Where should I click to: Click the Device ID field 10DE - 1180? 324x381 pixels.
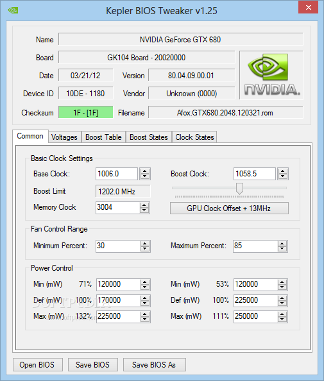pyautogui.click(x=85, y=93)
